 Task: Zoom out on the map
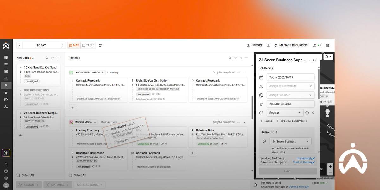(x=330, y=172)
